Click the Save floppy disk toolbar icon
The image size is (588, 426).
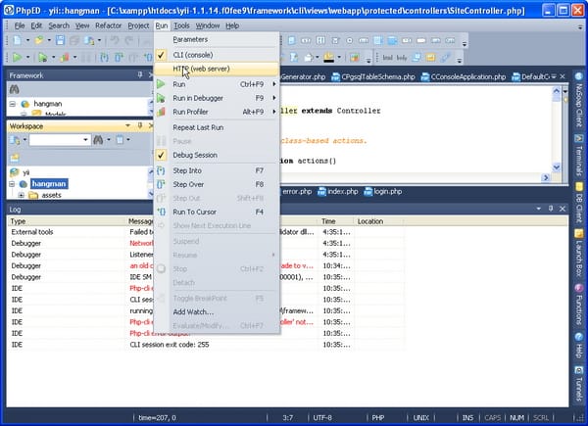60,40
